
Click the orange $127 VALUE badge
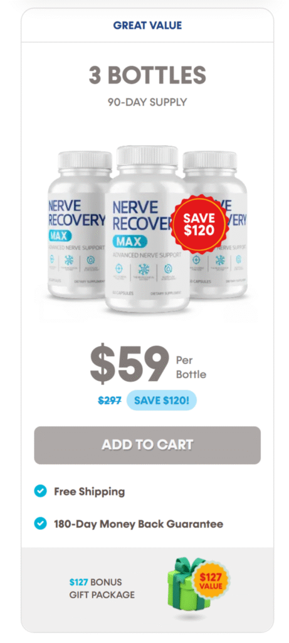click(211, 580)
